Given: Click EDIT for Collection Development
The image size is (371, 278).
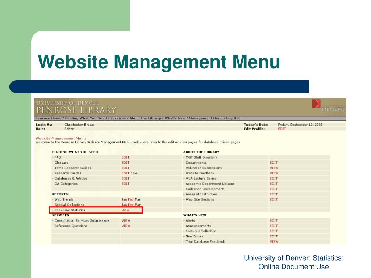Looking at the screenshot, I should click(274, 189).
